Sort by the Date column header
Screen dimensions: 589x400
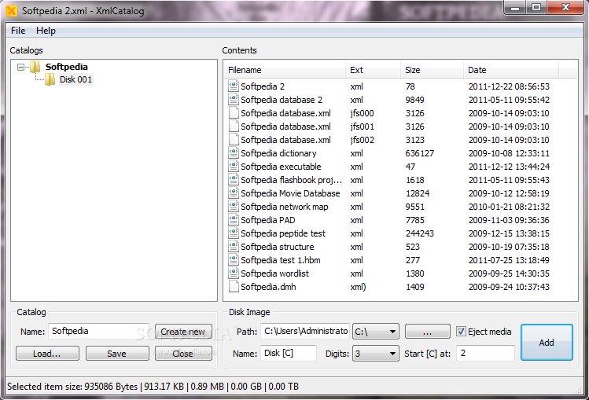[511, 70]
